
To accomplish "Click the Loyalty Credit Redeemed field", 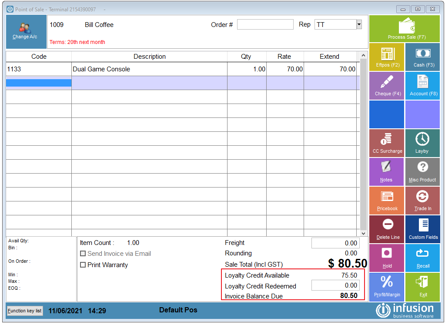I will (x=335, y=285).
